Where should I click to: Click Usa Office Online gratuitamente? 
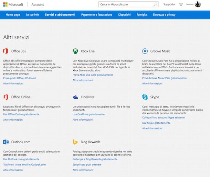point(21,114)
